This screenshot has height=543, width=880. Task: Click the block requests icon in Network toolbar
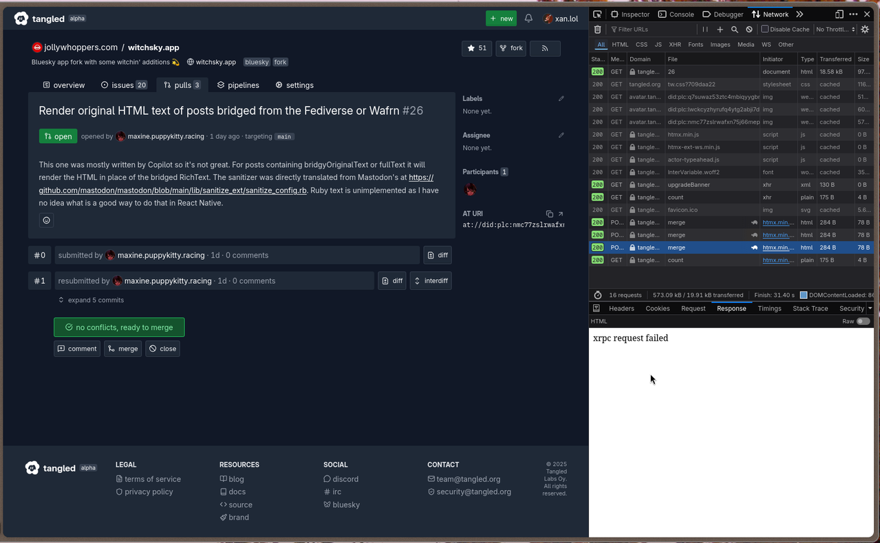(749, 29)
